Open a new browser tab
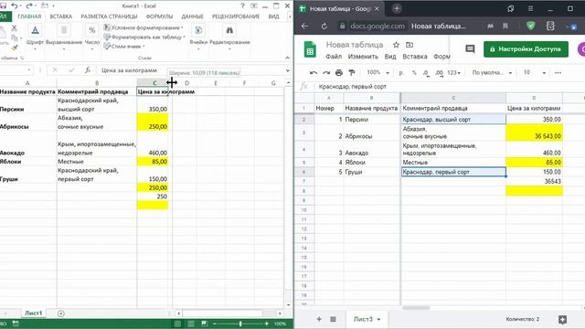 point(397,8)
